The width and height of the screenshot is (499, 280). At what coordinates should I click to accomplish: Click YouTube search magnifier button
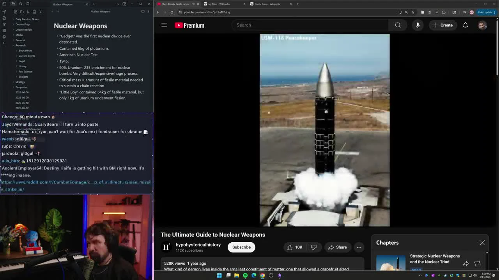point(398,25)
